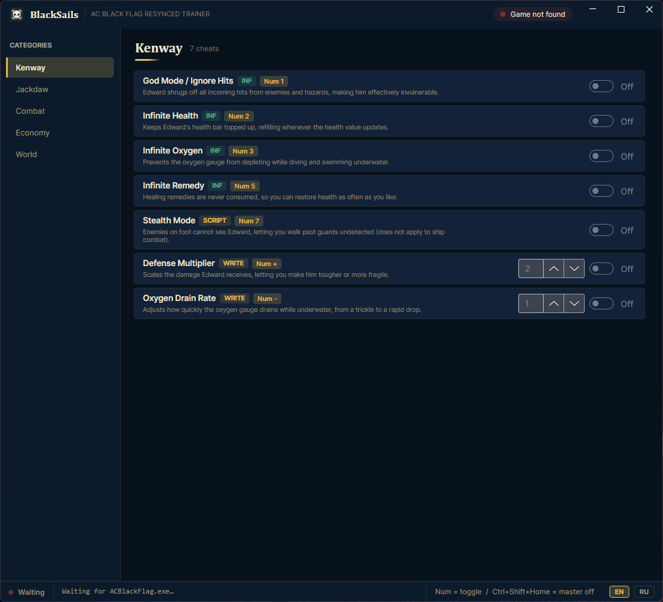Click the Kenway page heading
Viewport: 663px width, 602px height.
(159, 48)
